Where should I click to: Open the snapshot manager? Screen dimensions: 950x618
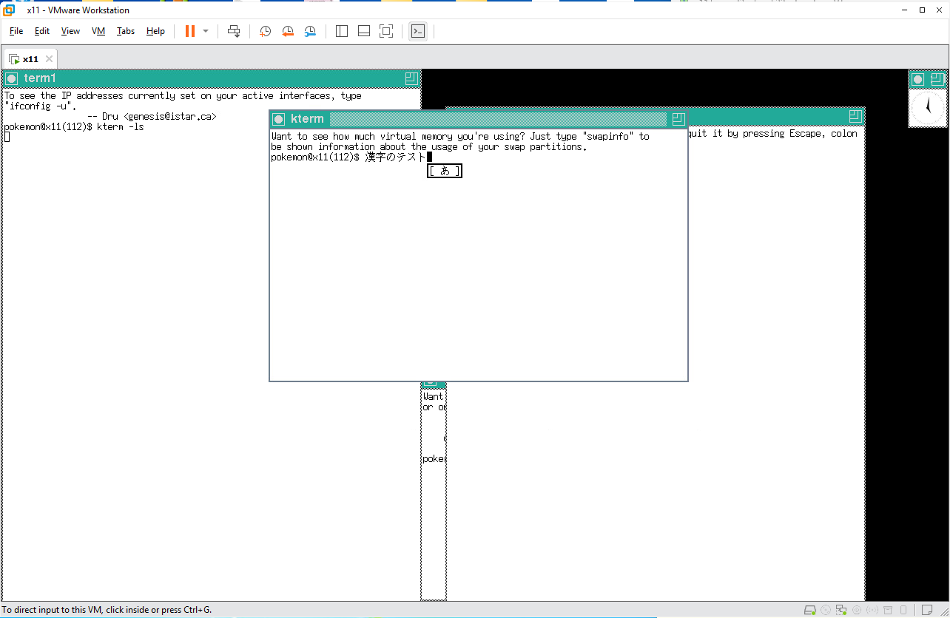(x=310, y=31)
